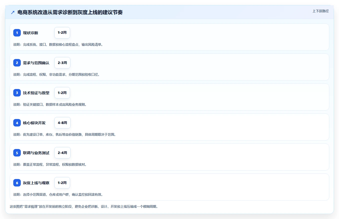
Task: Select the 核心模块开发 step title
Action: pos(34,123)
